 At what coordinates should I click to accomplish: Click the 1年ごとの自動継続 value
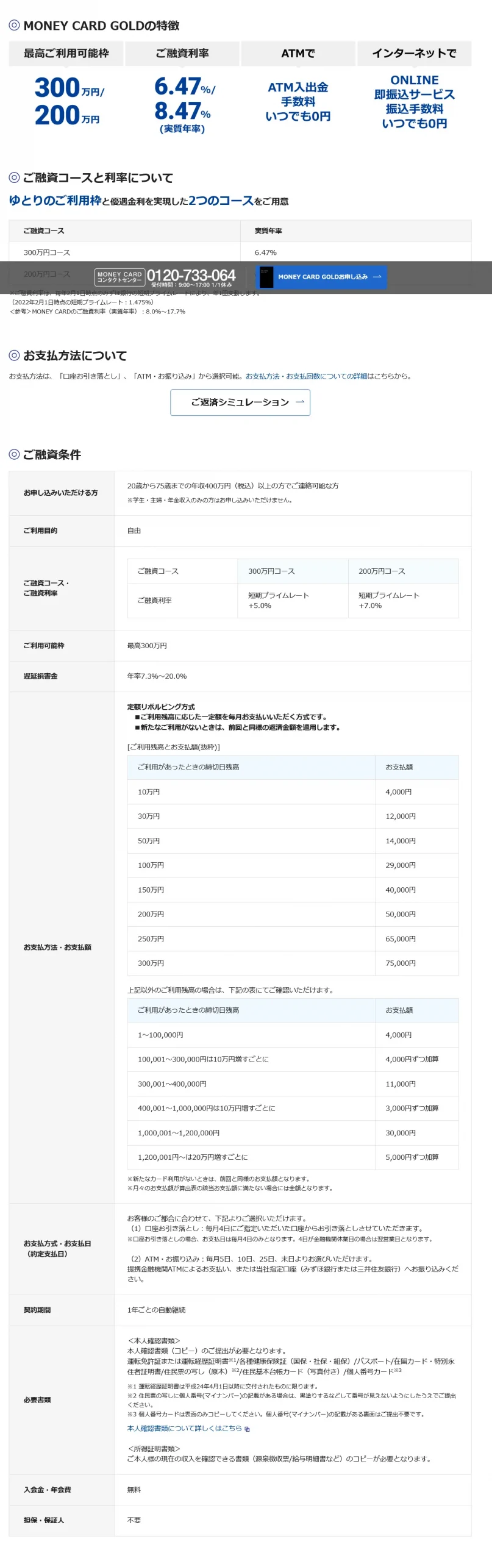click(156, 1310)
